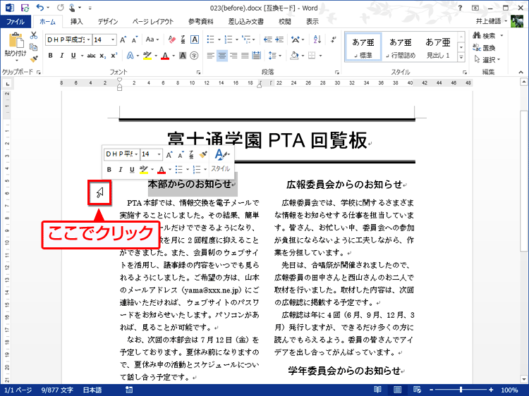Click the vertical scrollbar thumb
Image resolution: width=529 pixels, height=396 pixels.
tap(523, 180)
